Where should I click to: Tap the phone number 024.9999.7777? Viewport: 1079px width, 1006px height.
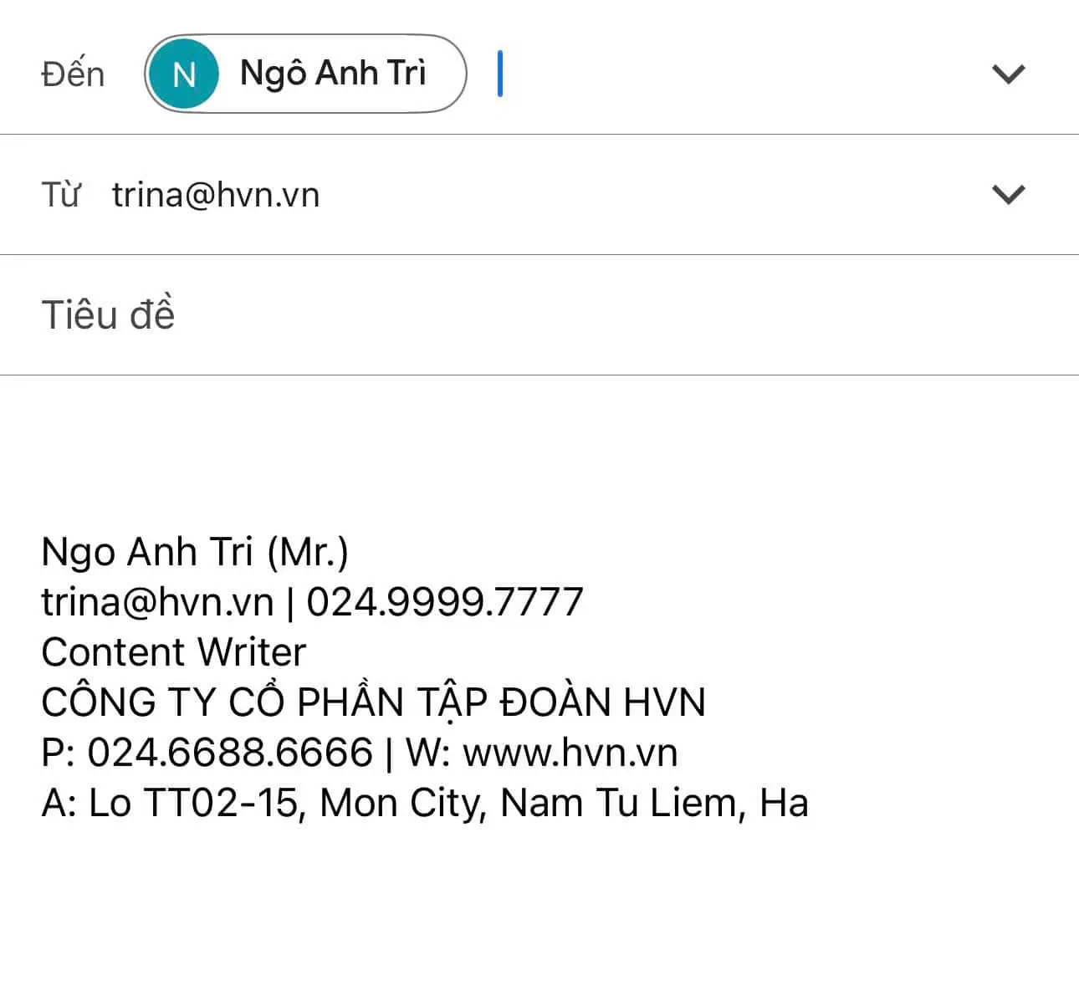tap(444, 602)
